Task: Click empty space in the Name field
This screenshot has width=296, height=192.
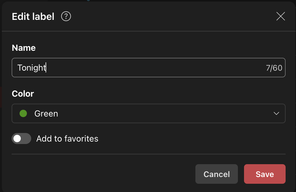Action: coord(153,68)
